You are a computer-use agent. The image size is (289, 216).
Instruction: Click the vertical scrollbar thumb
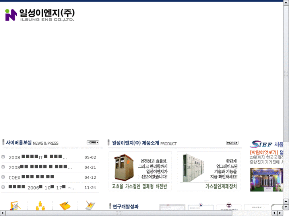tap(286, 74)
